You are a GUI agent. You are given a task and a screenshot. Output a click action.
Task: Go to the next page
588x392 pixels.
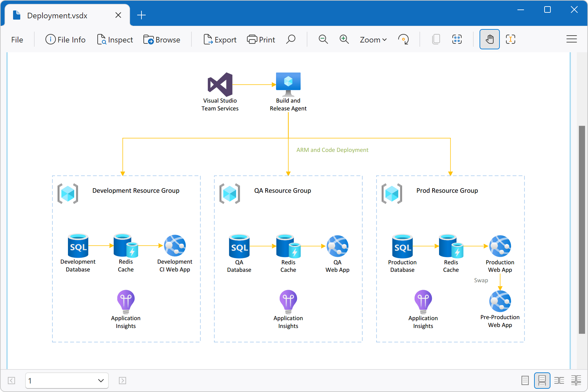(x=122, y=381)
